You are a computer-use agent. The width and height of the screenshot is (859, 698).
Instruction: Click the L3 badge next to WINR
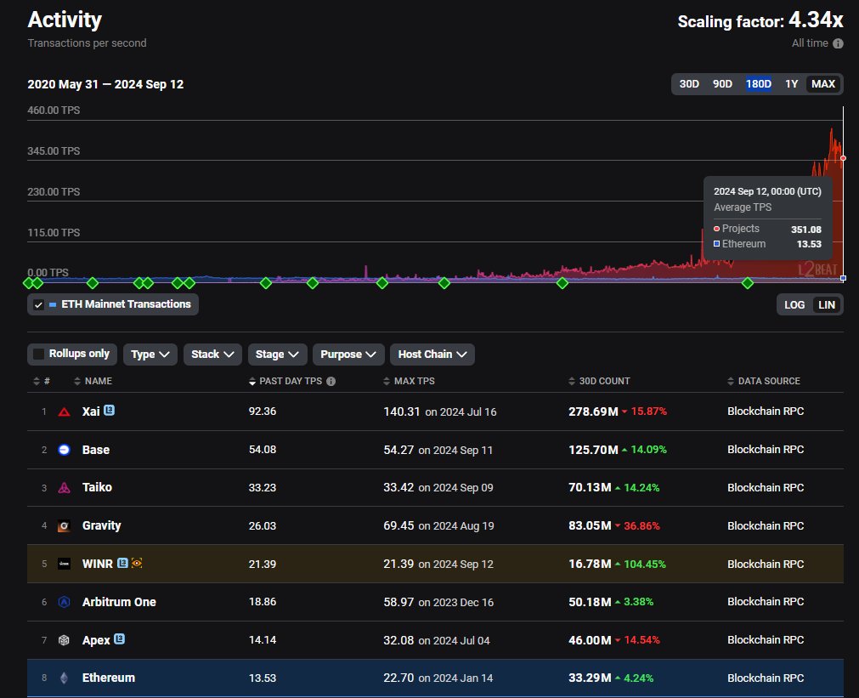coord(122,563)
